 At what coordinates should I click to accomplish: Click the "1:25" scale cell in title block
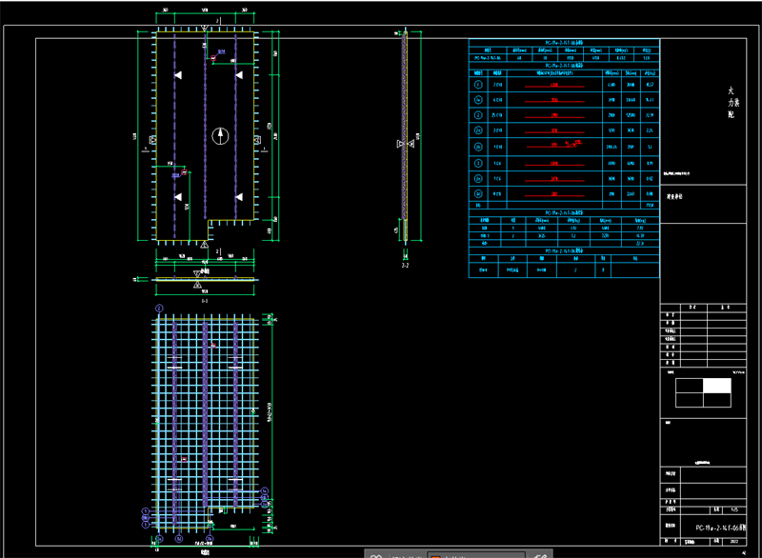point(734,510)
